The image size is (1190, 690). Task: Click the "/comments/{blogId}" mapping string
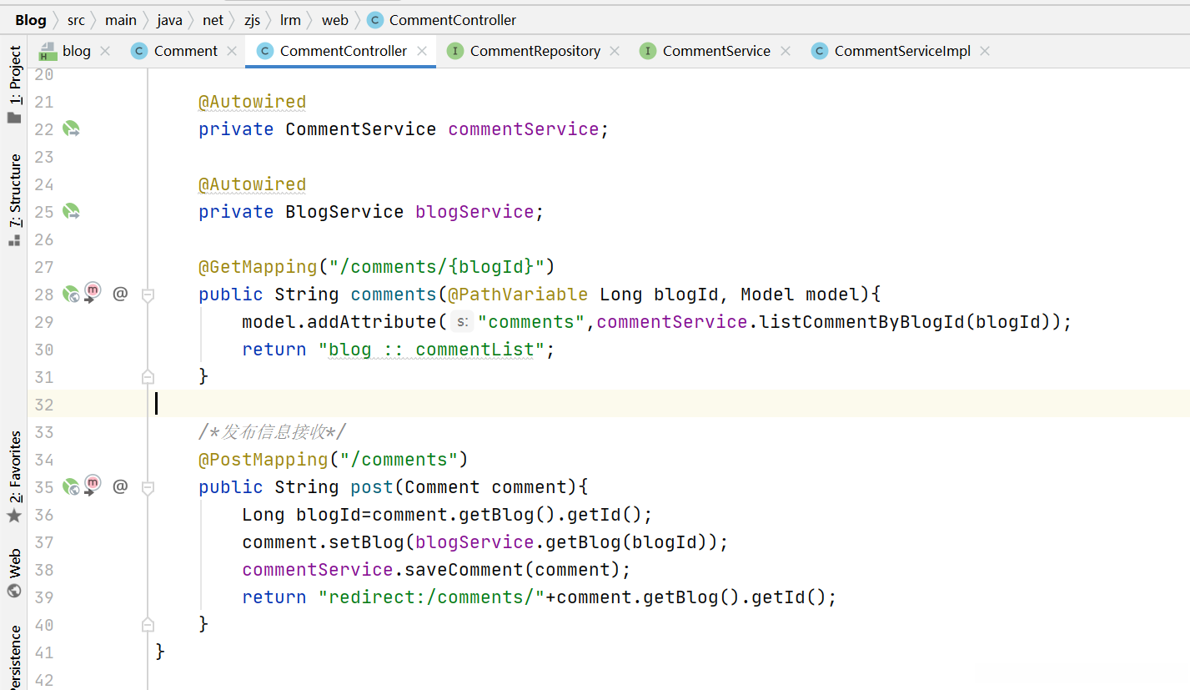[x=437, y=267]
